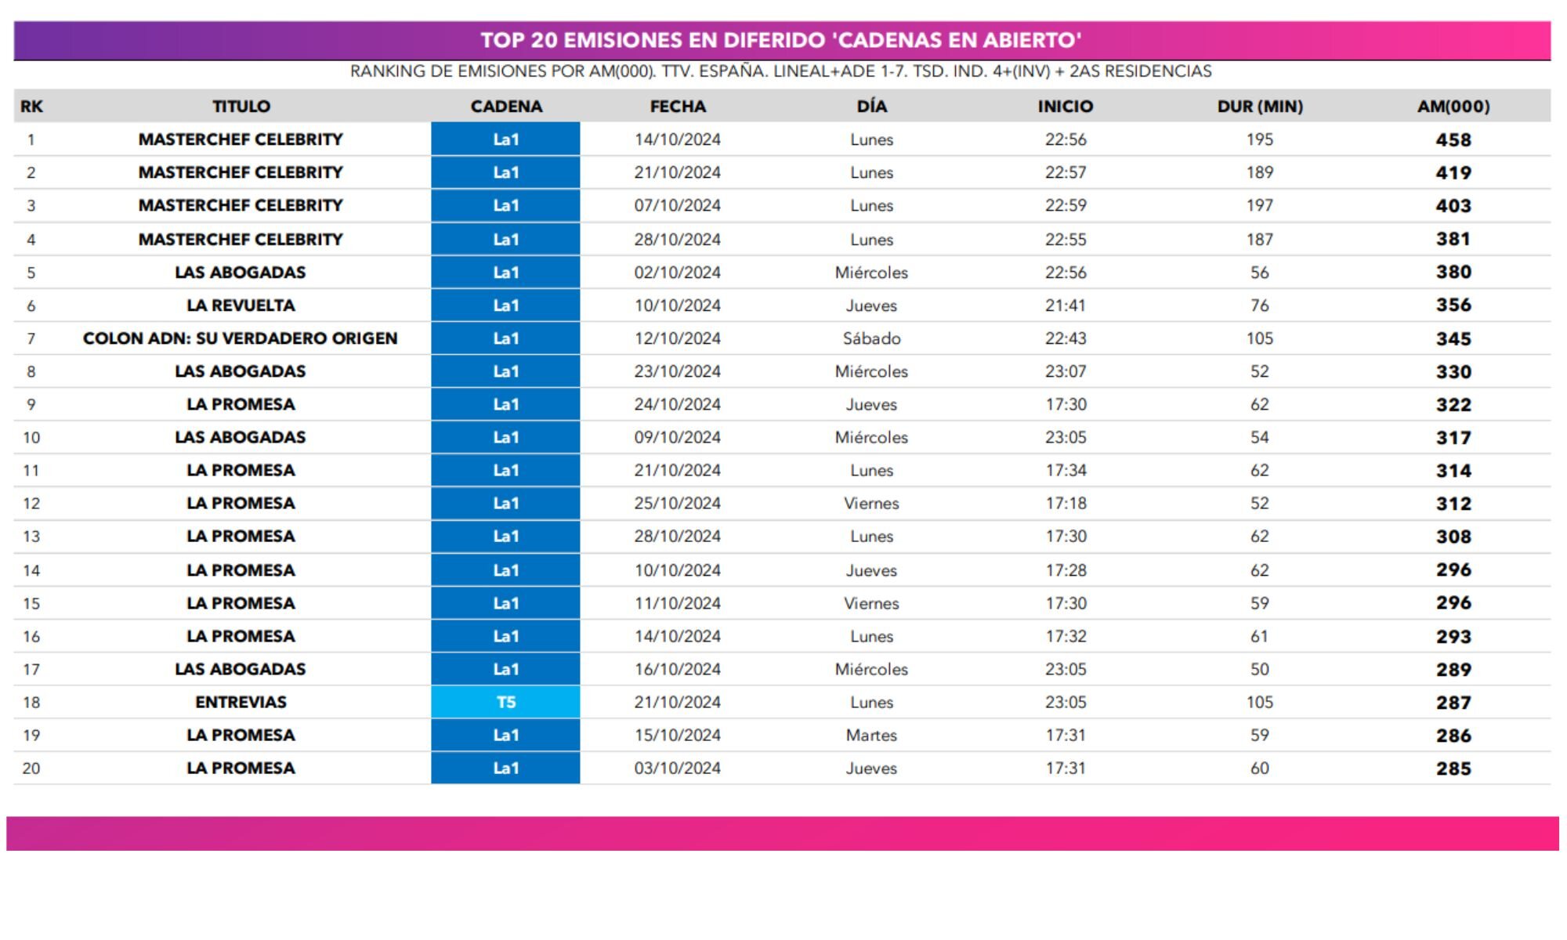Click the T5 channel cell for ENTREVIAS

(505, 702)
